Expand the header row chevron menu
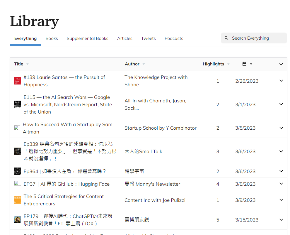 coord(281,64)
